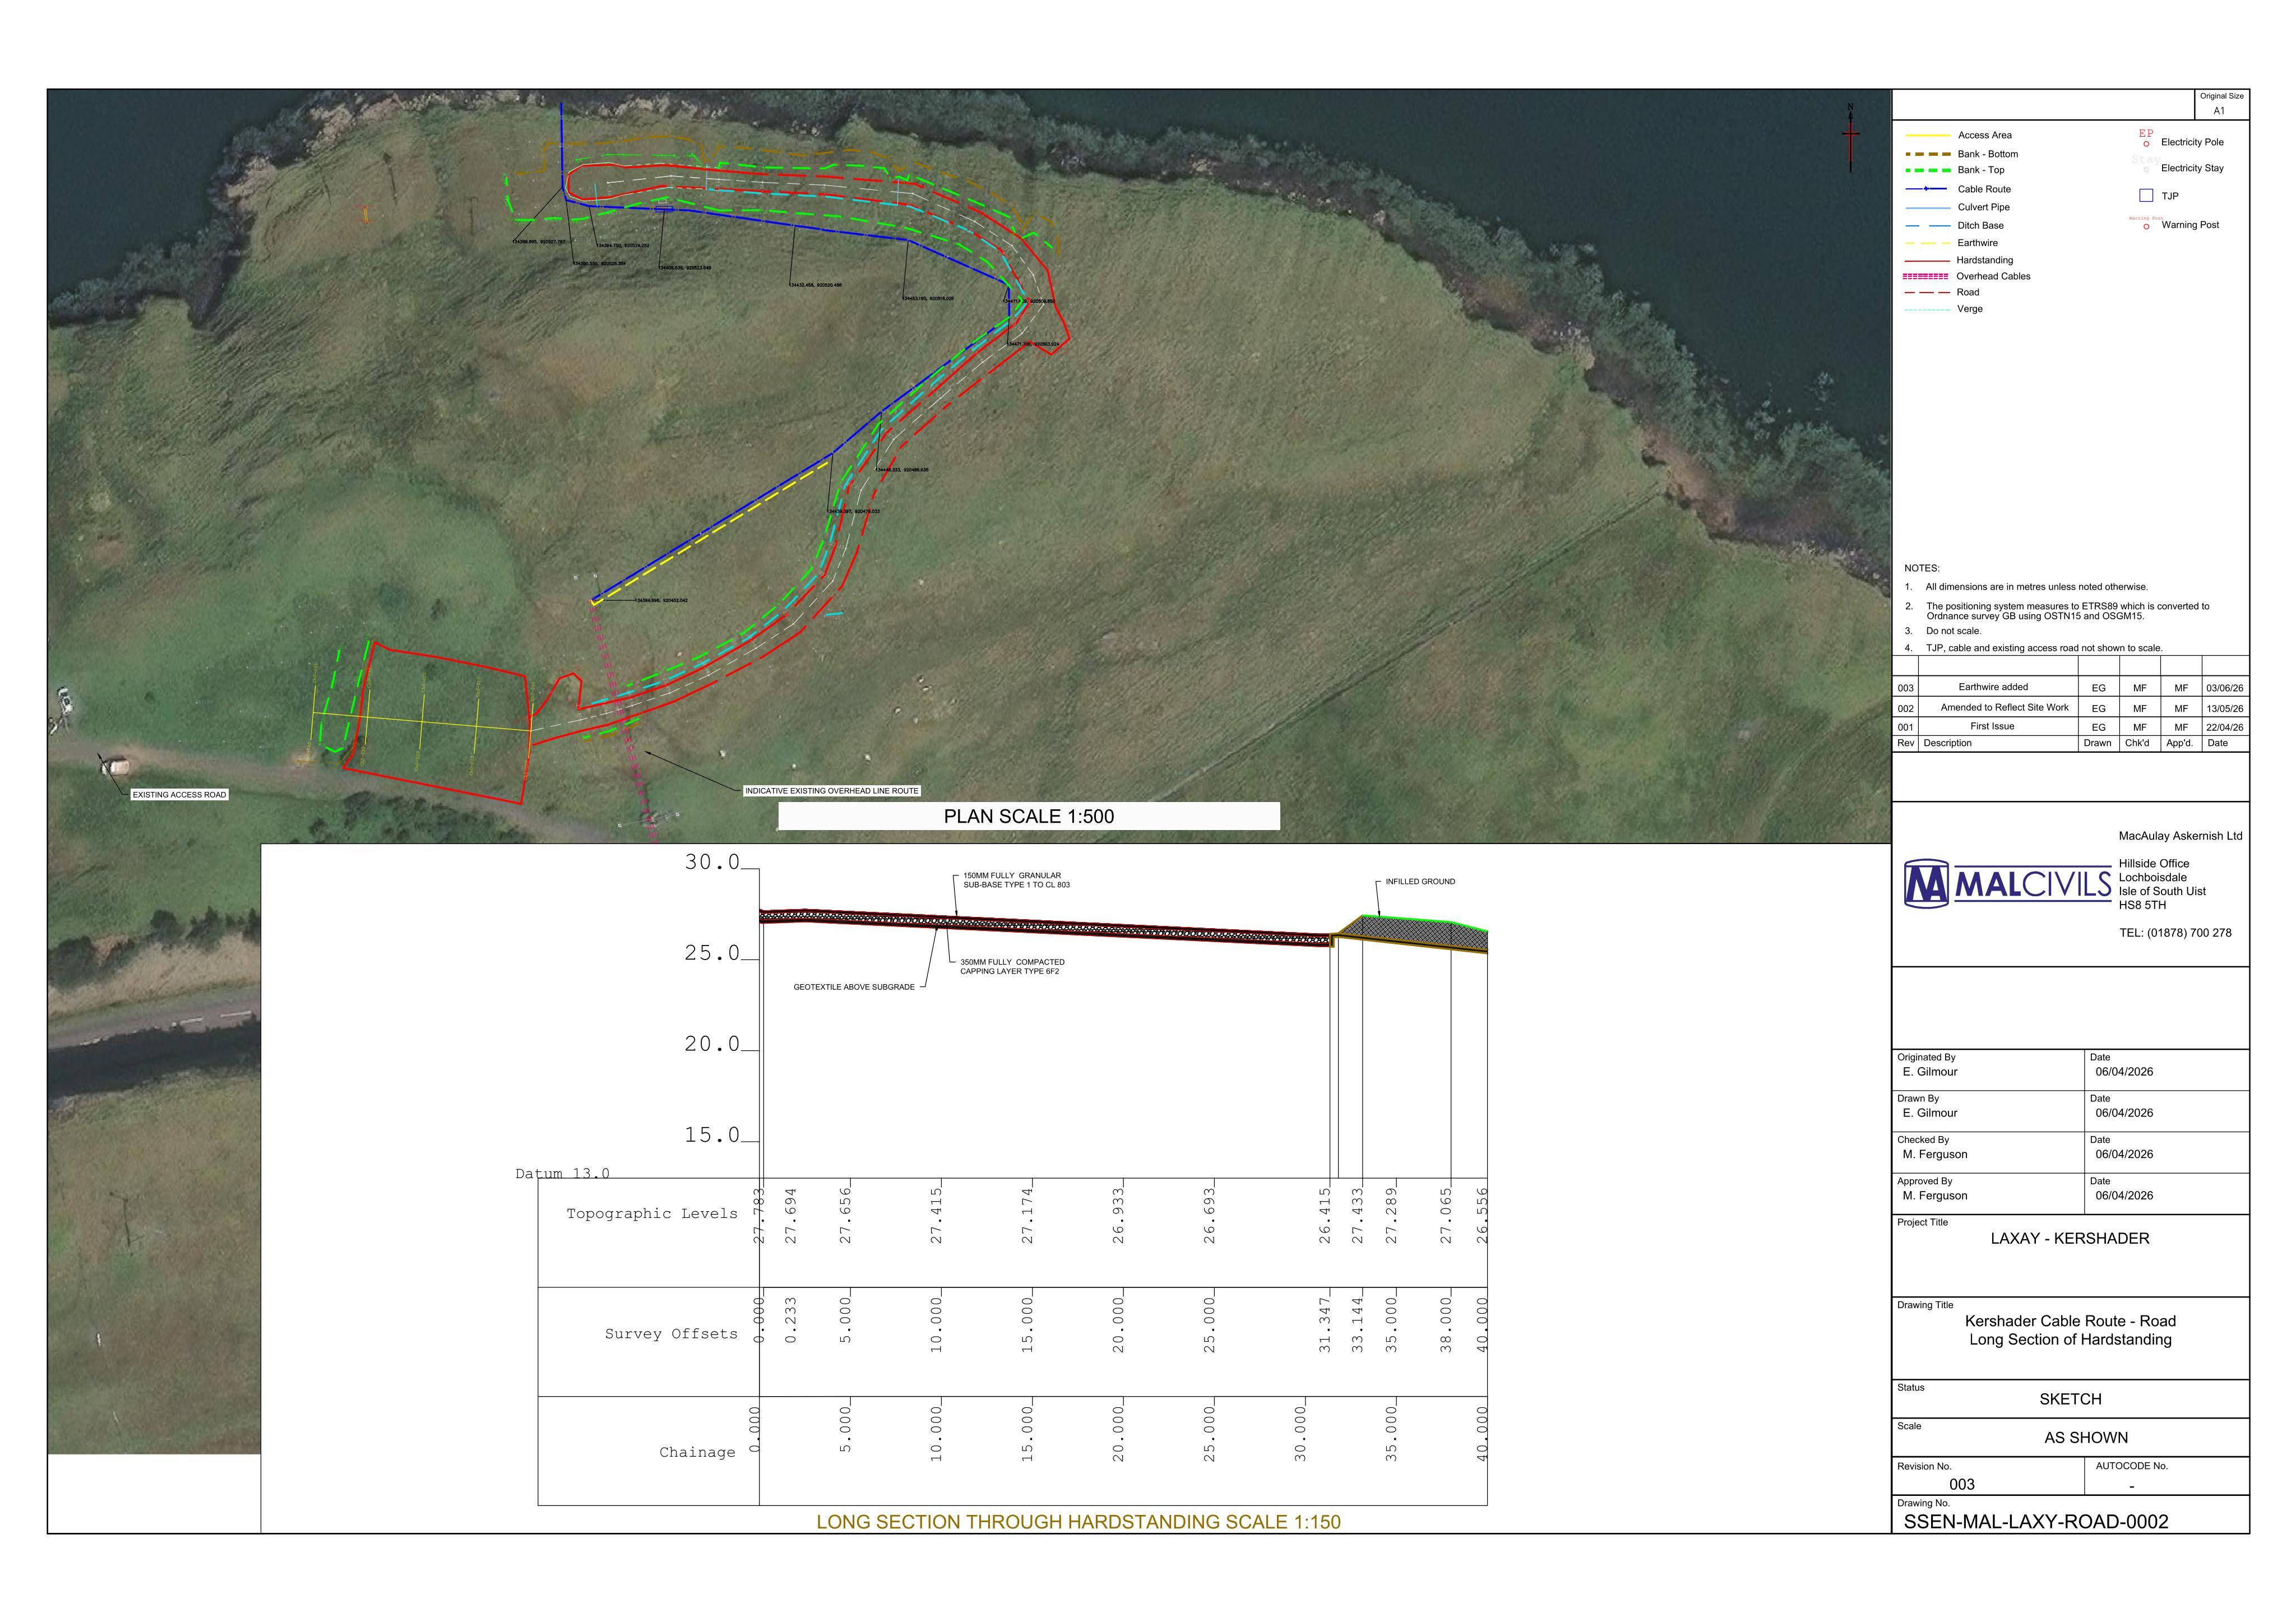Click revision 003 Earthwire added row
2296x1622 pixels.
pyautogui.click(x=2070, y=687)
